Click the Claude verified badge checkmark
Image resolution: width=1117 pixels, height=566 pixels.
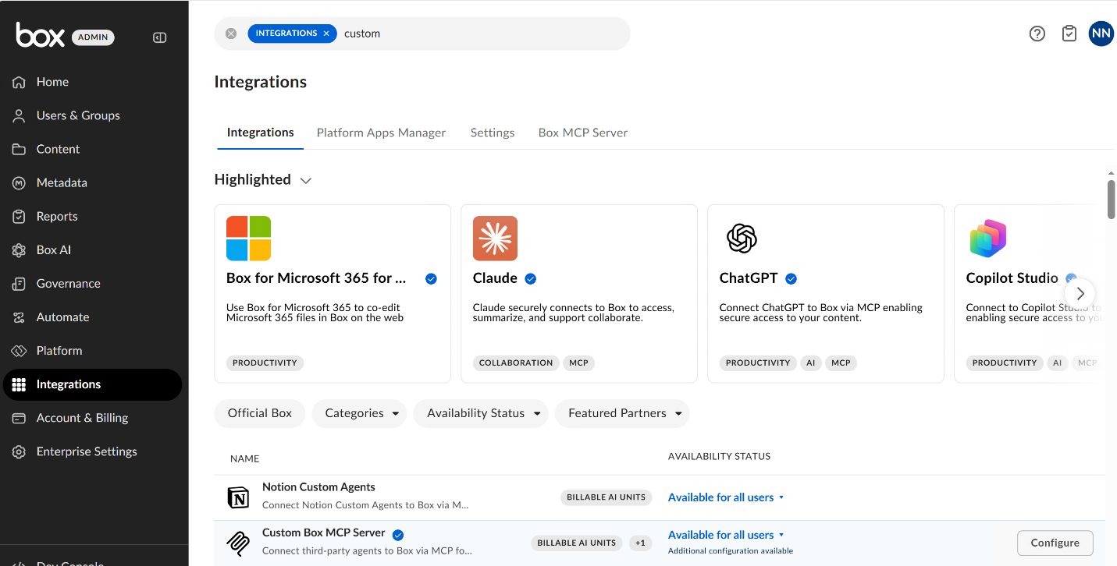531,278
